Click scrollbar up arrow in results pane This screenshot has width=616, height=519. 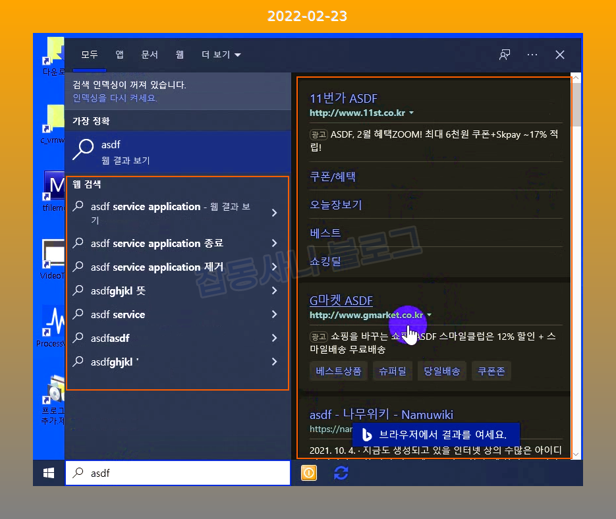tap(576, 78)
